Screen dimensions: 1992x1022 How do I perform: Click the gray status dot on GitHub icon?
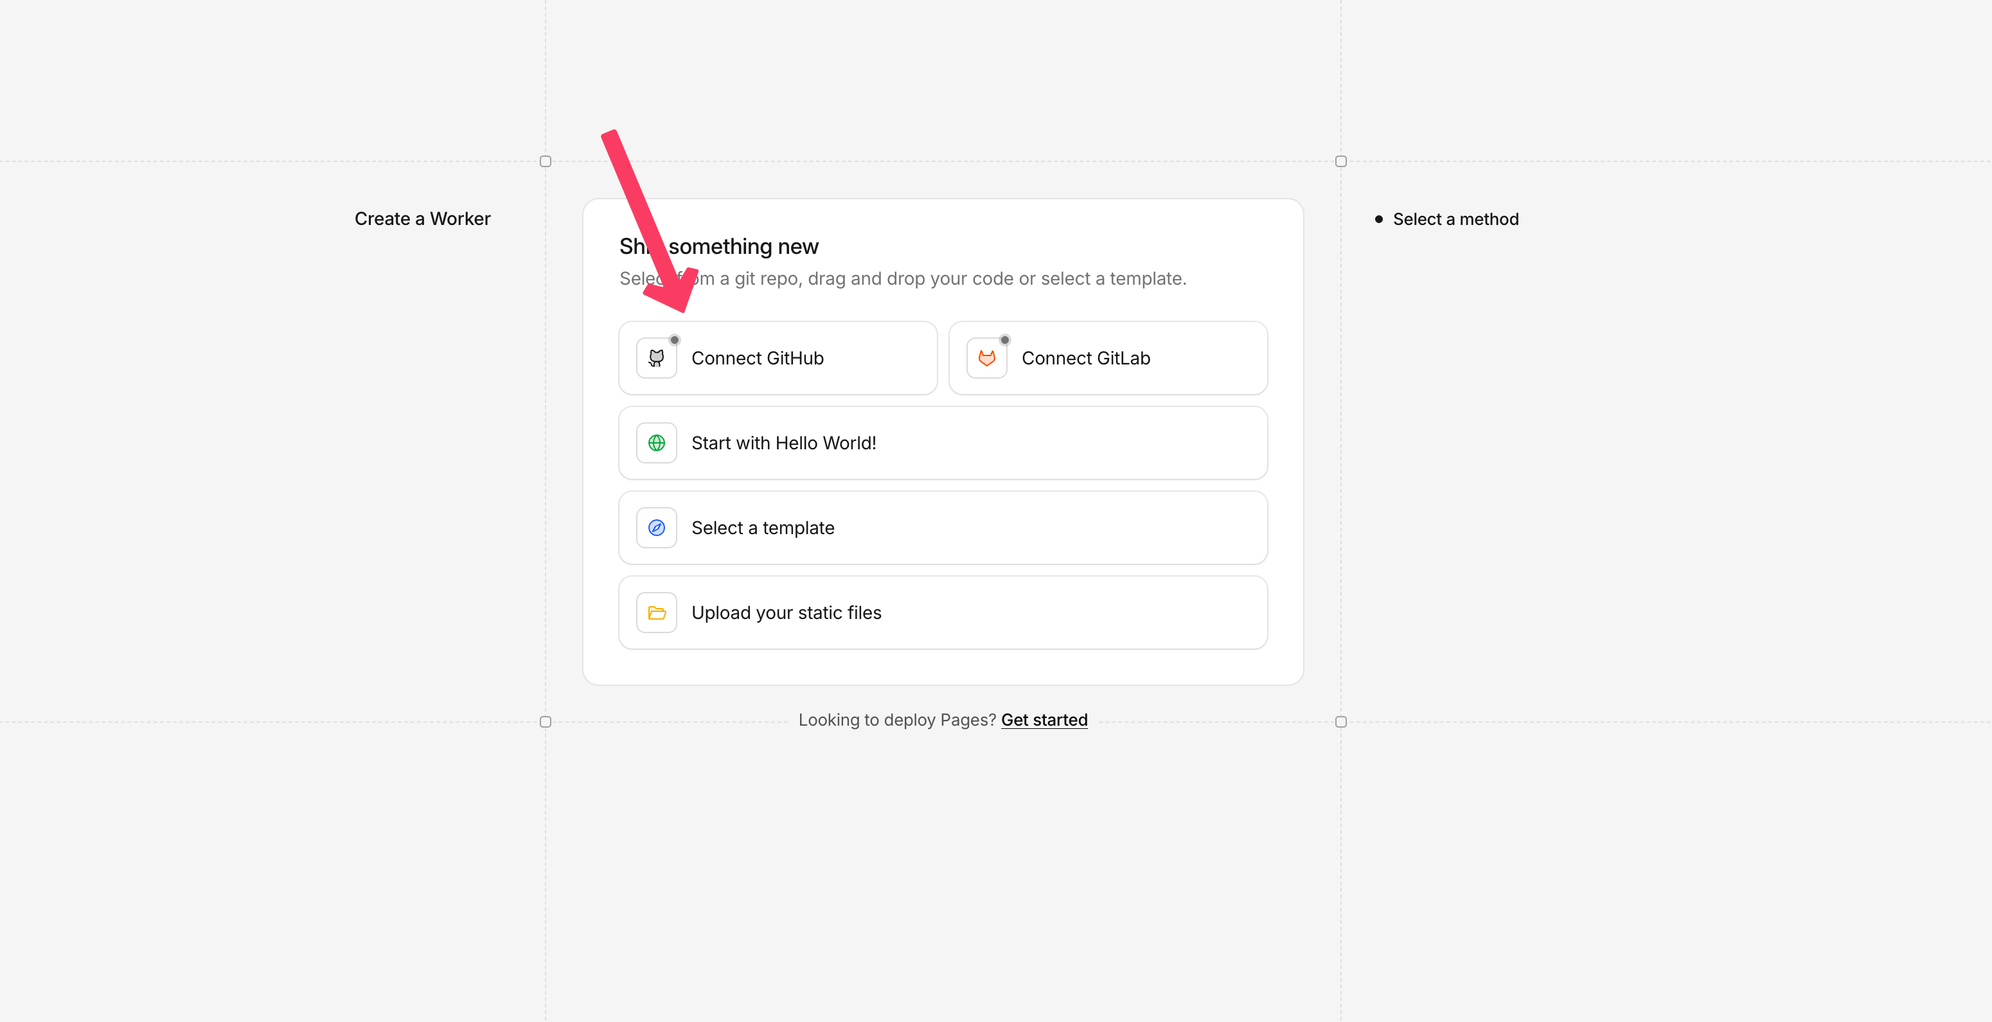click(x=674, y=339)
